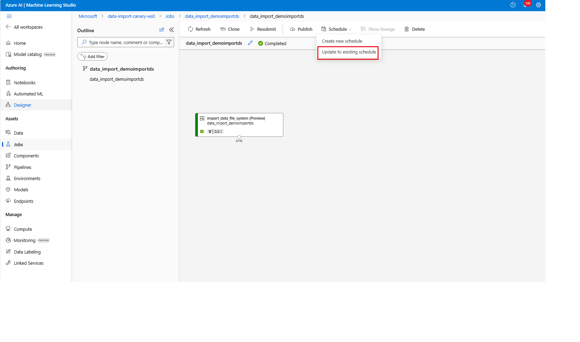Select Automated ML from the sidebar

[x=28, y=94]
